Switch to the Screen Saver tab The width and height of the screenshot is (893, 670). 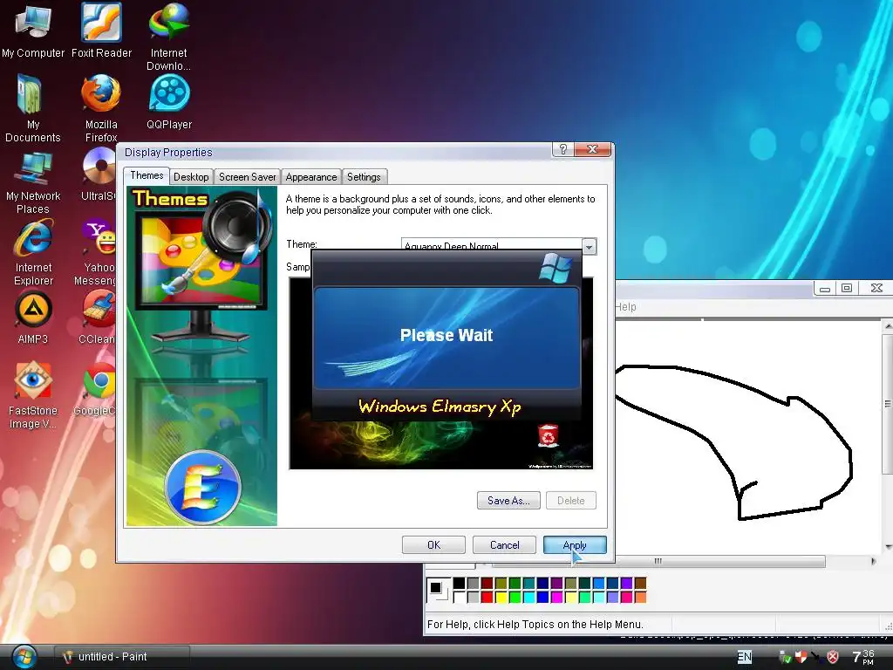(247, 177)
